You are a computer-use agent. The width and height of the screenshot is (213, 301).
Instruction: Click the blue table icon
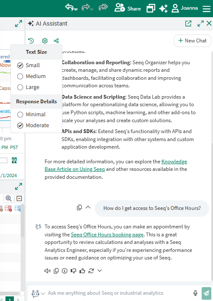coord(18,209)
